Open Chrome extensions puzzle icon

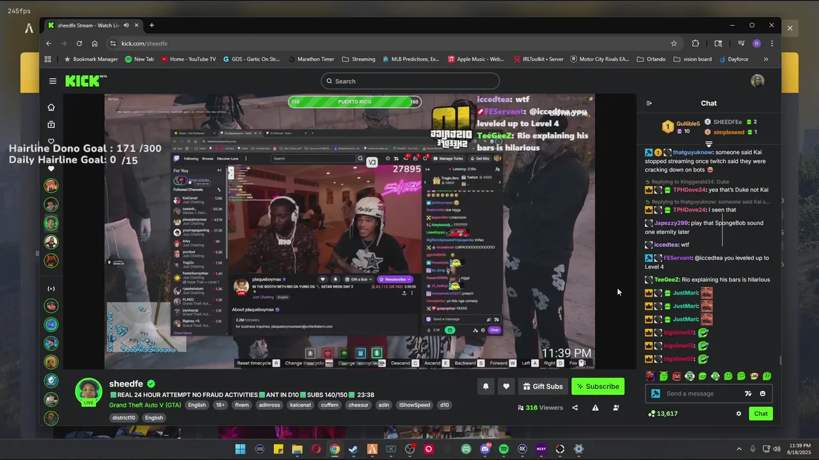(696, 43)
